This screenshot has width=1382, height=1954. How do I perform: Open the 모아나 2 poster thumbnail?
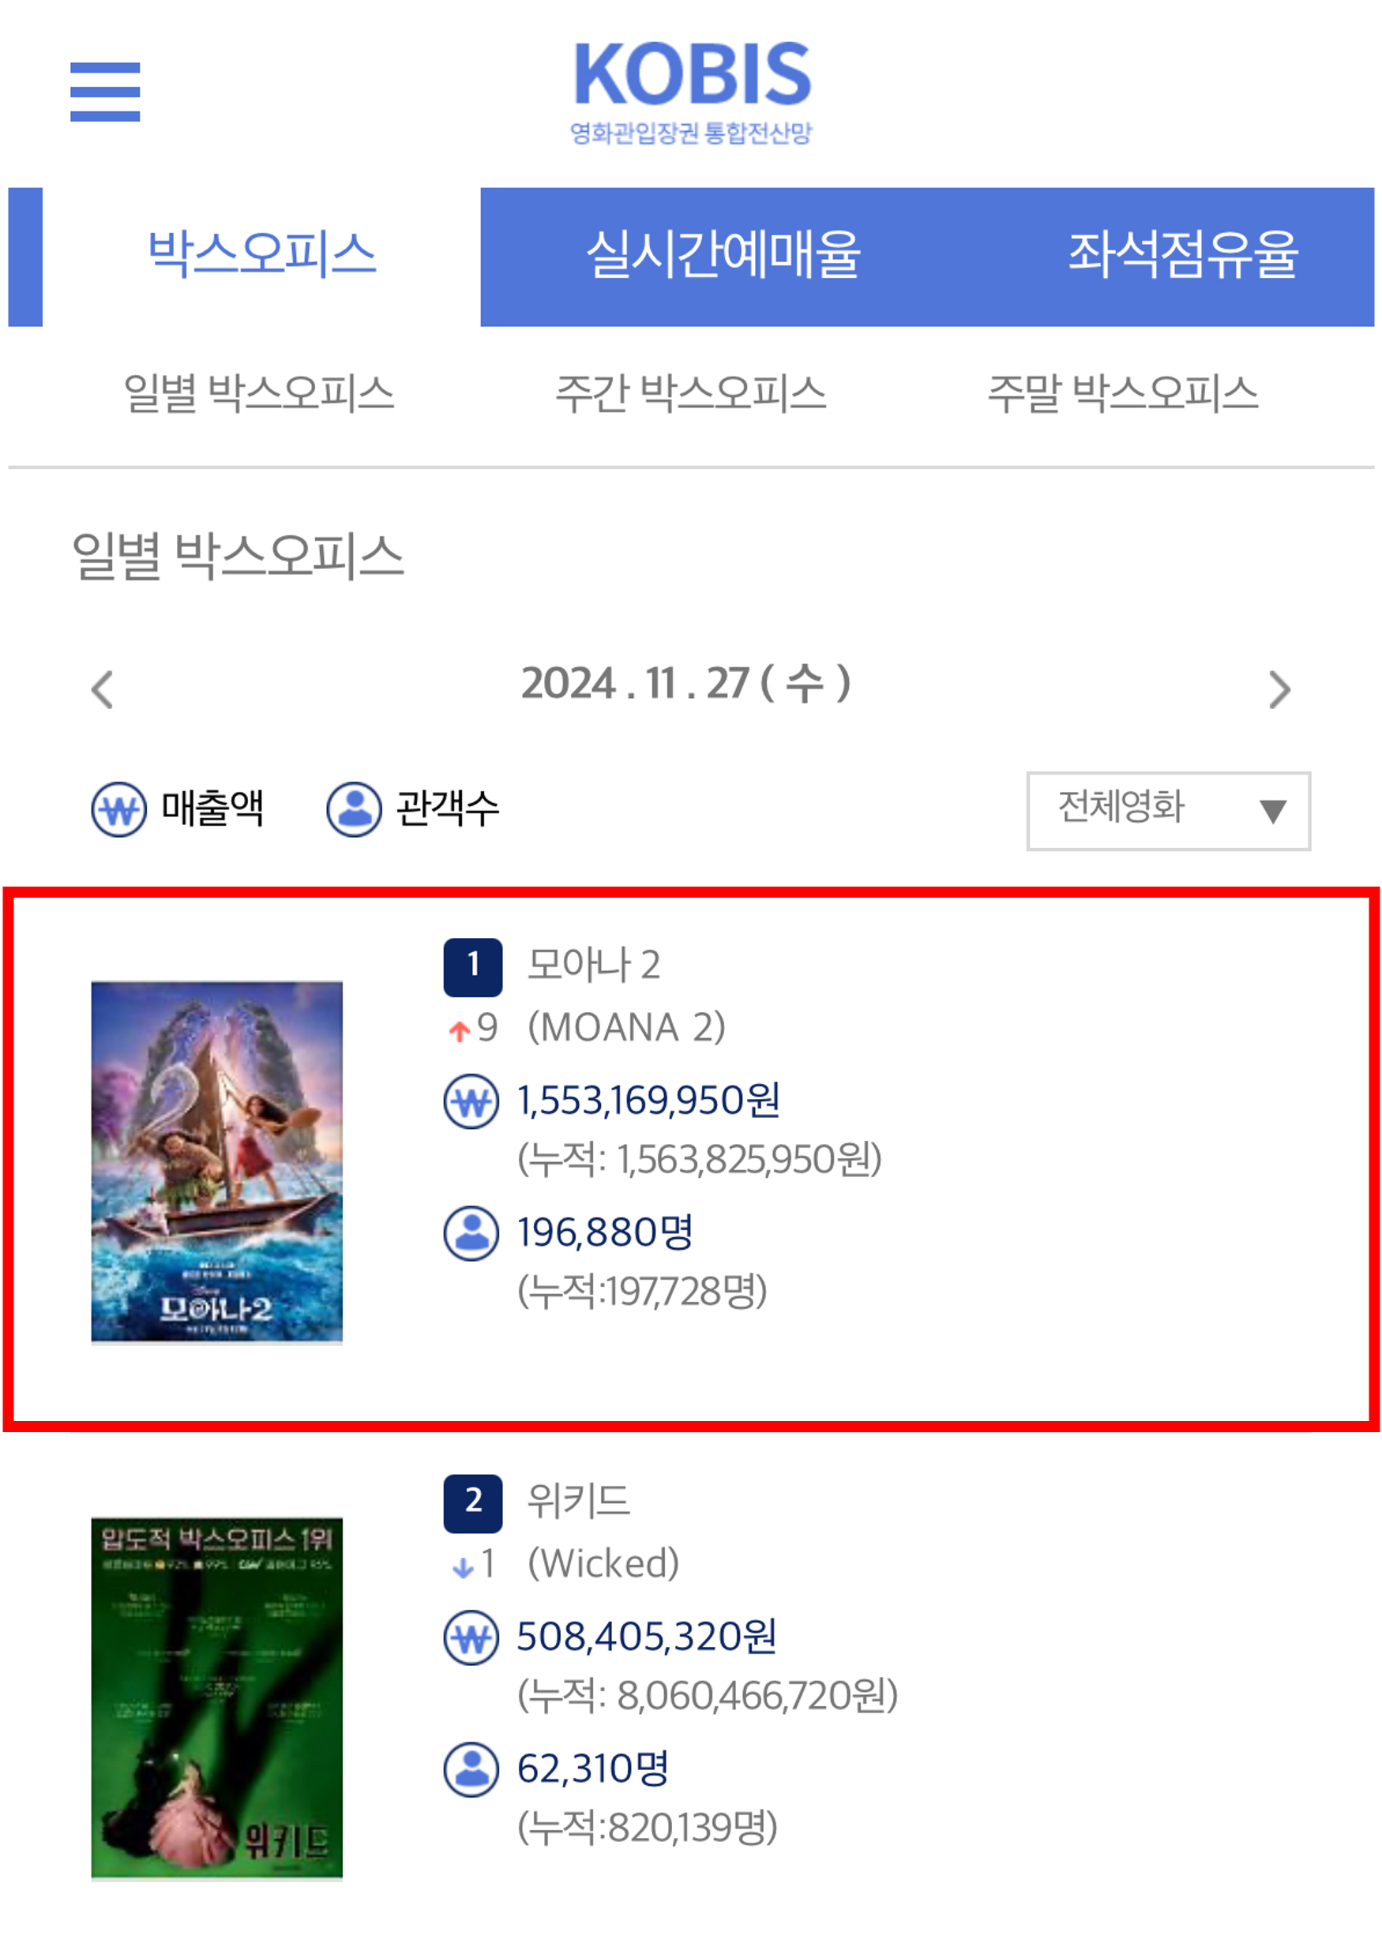click(x=216, y=1162)
